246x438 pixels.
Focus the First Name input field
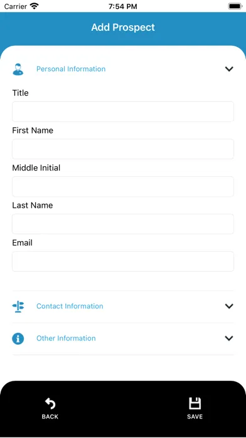[123, 149]
